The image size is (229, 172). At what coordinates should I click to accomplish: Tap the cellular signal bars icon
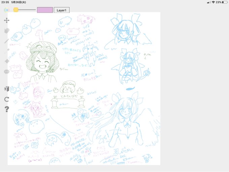(x=209, y=2)
